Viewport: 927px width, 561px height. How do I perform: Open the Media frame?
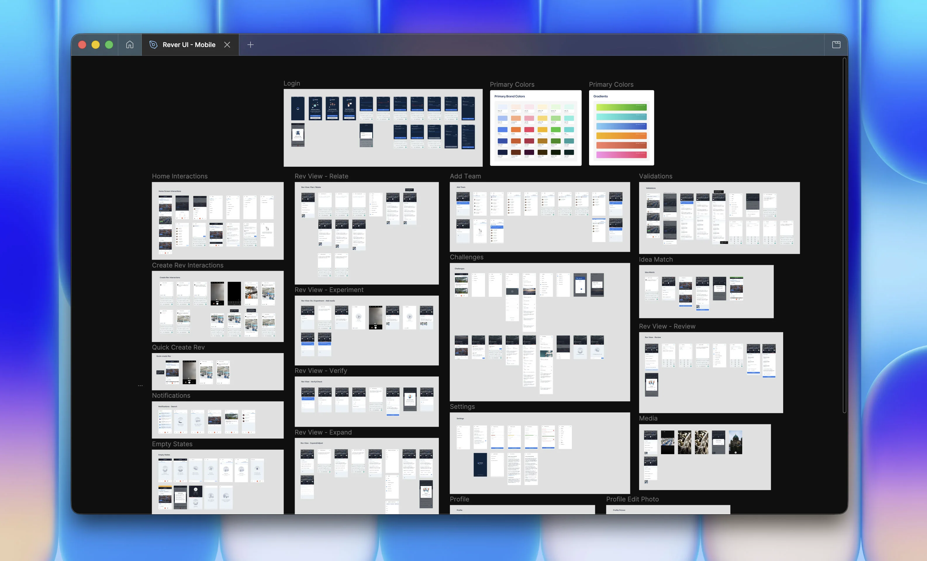pos(704,456)
